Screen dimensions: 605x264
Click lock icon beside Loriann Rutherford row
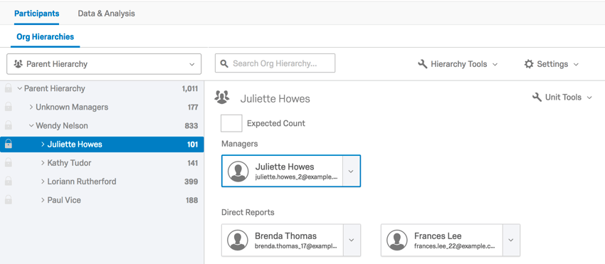pos(8,181)
